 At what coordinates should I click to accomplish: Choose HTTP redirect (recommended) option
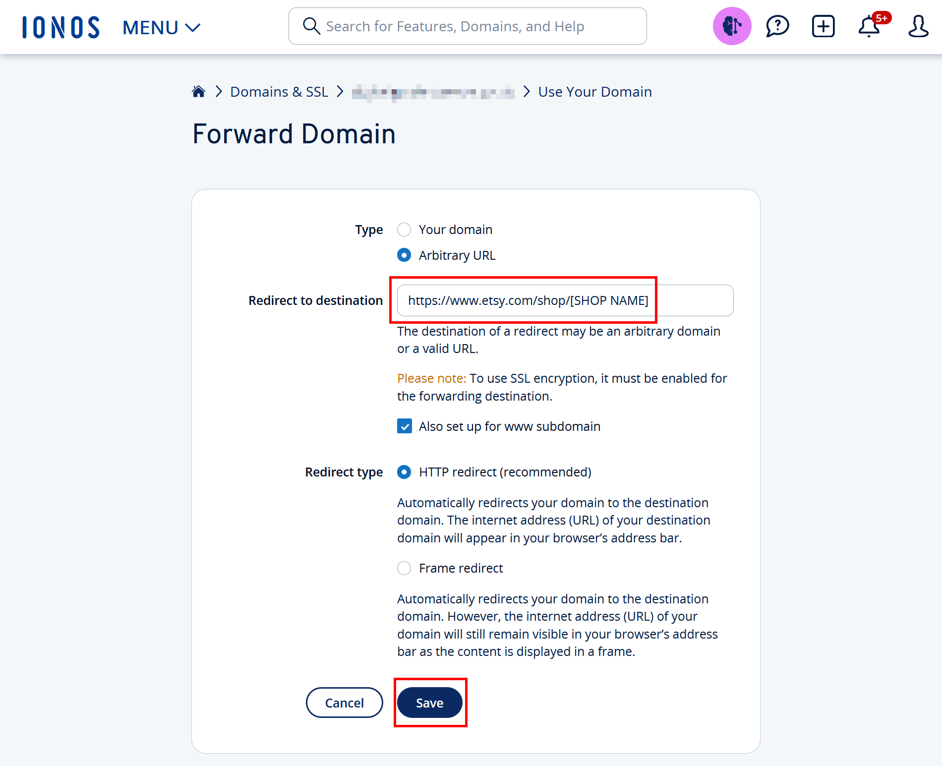point(404,472)
